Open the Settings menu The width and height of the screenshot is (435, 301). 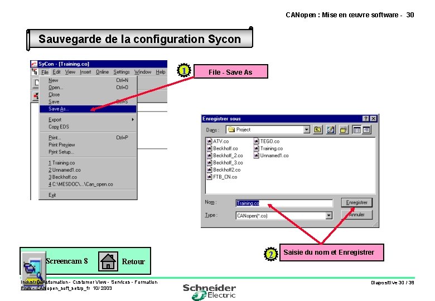coord(122,72)
